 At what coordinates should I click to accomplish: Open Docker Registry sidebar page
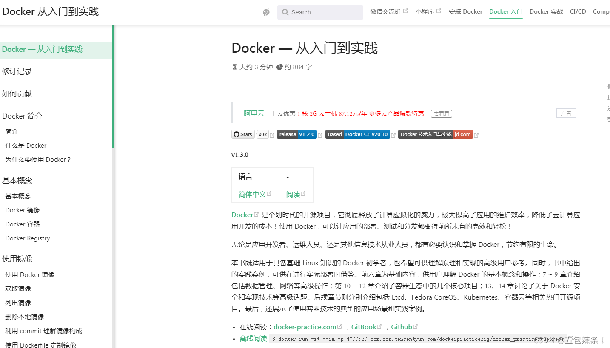pos(28,238)
